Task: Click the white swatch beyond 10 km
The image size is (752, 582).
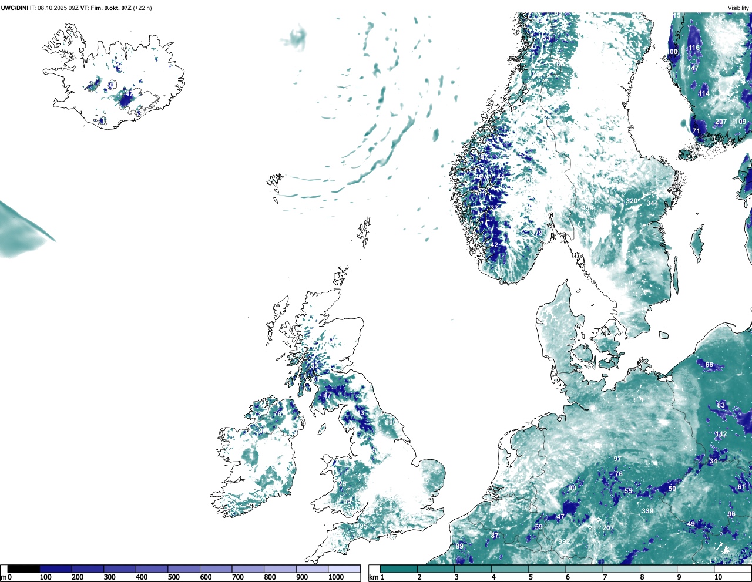Action: (x=732, y=568)
